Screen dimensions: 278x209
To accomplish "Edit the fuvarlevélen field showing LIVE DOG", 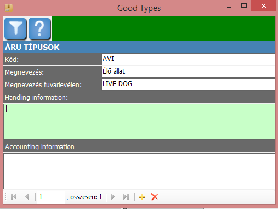I will pos(188,84).
